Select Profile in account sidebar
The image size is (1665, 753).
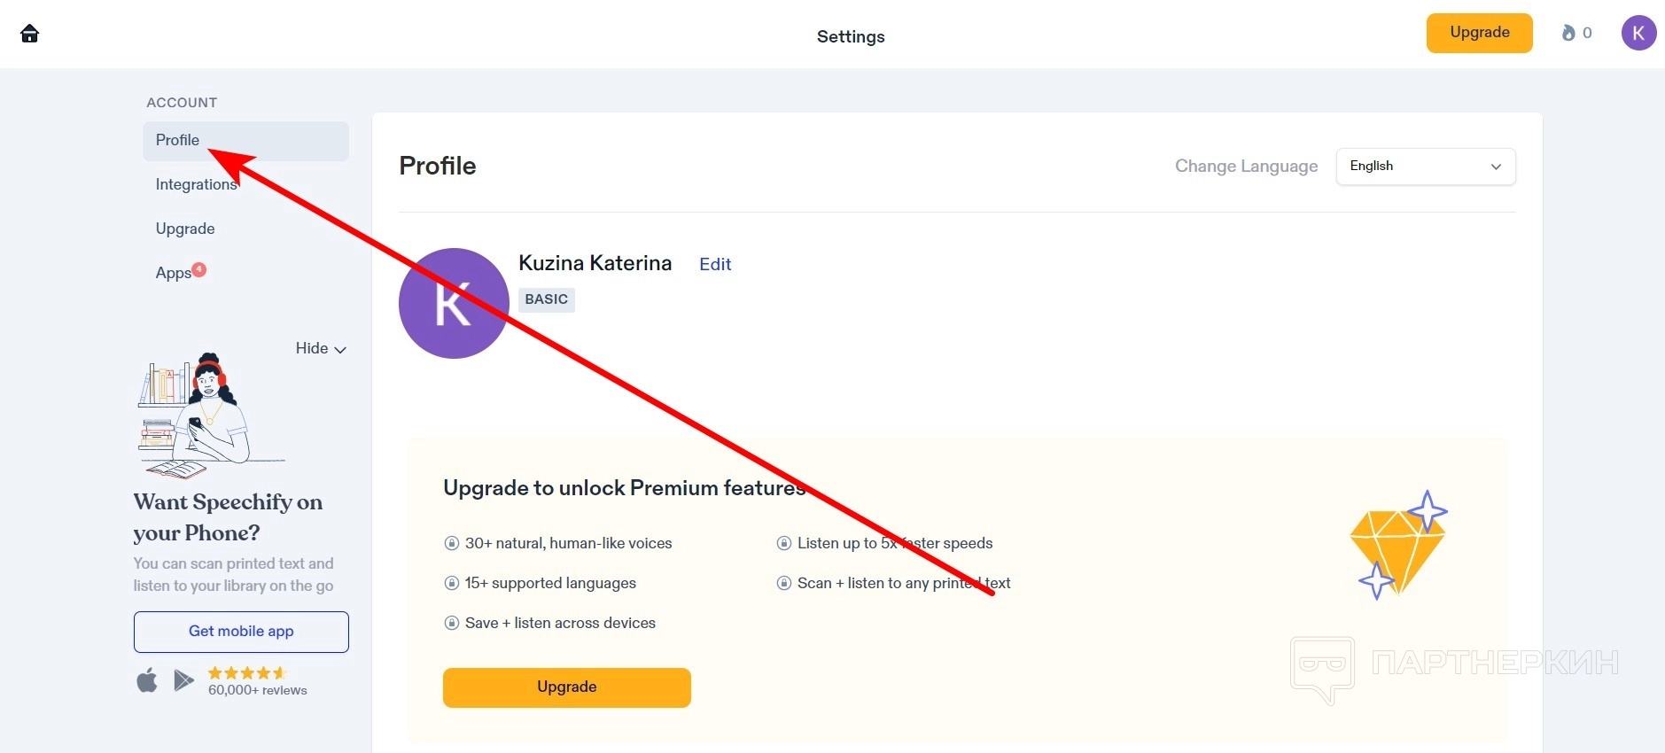pyautogui.click(x=177, y=140)
